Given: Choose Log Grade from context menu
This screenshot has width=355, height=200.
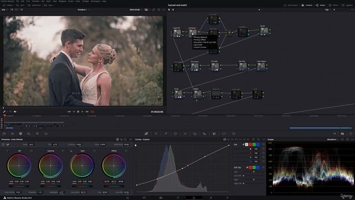Looking at the screenshot, I should coord(197,44).
